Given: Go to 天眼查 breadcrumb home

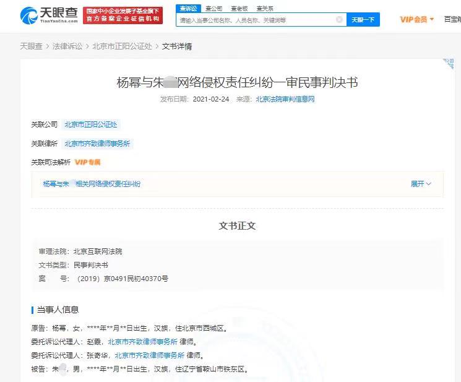Looking at the screenshot, I should click(x=31, y=46).
